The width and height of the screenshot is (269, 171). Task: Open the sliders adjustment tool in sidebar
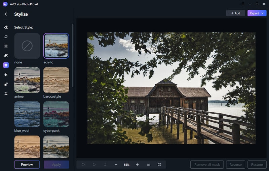pos(6,94)
